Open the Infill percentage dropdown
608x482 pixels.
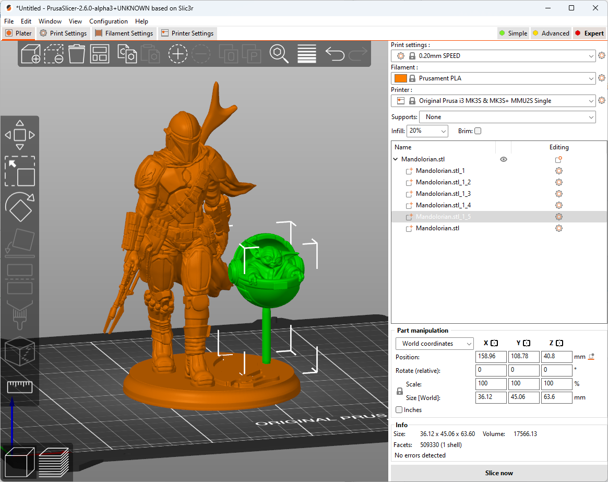(427, 131)
